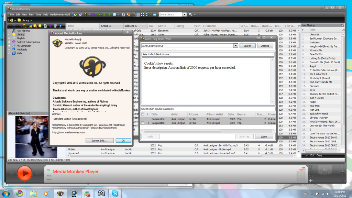Viewport: 352px width, 198px height.
Task: Click the Windows Live Messenger taskbar icon
Action: click(x=88, y=194)
